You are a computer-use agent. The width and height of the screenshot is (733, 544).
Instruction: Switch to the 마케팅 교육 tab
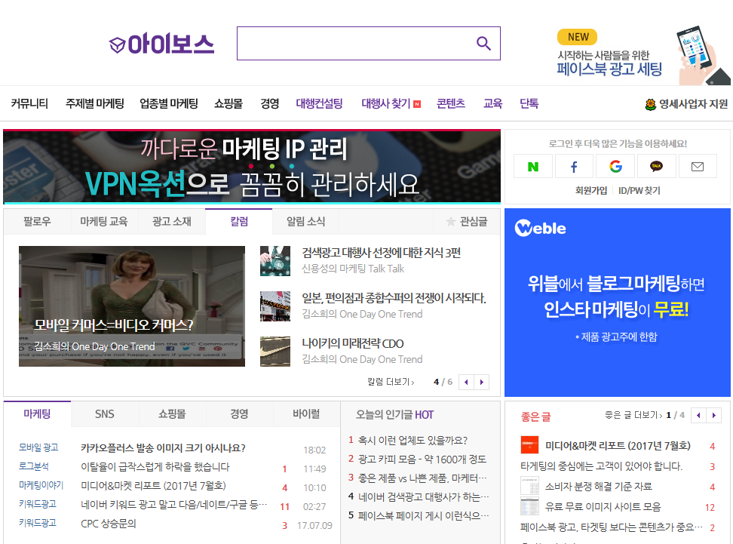[x=104, y=222]
